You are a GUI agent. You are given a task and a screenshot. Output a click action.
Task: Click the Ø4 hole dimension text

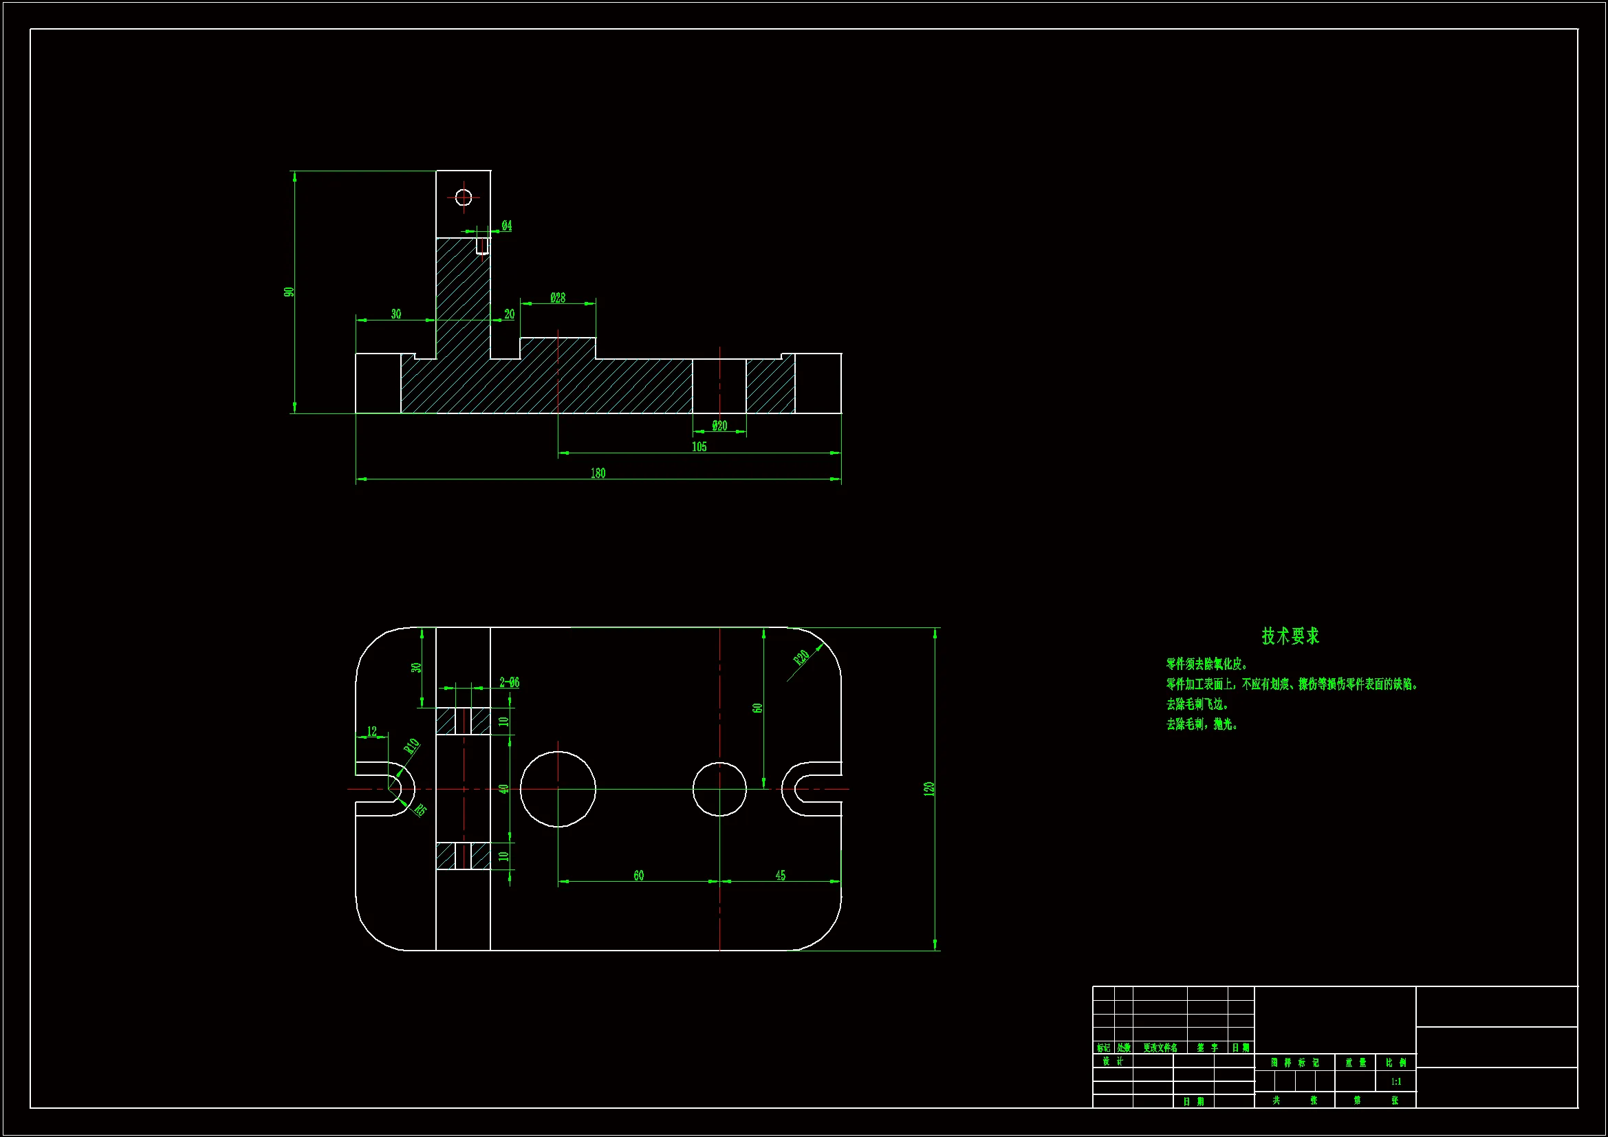(x=506, y=226)
